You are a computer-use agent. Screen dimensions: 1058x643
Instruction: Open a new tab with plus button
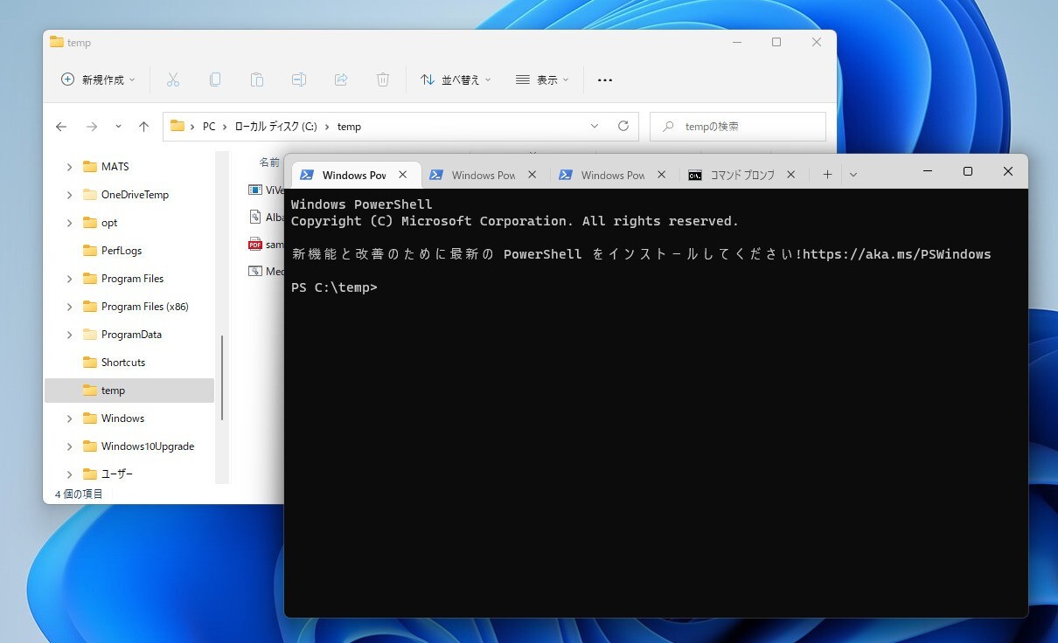827,175
